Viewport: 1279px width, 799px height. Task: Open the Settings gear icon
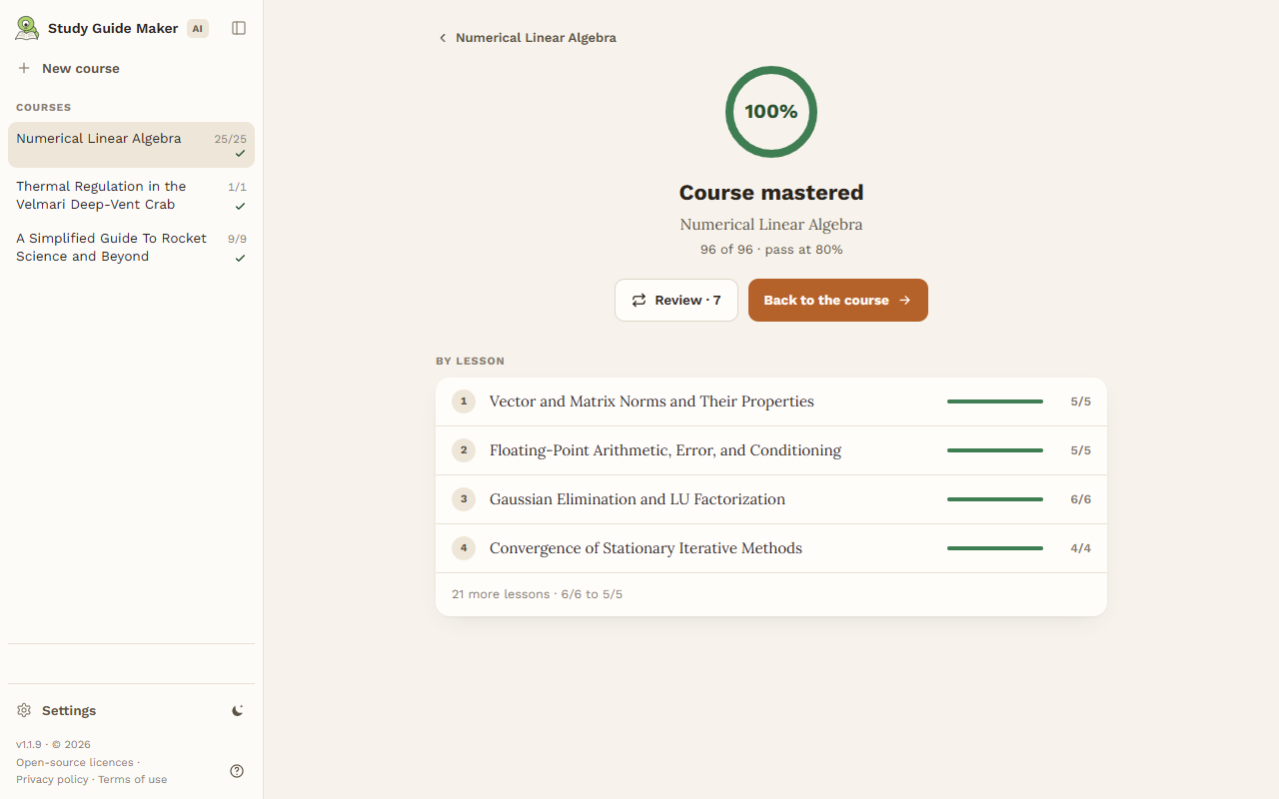24,710
